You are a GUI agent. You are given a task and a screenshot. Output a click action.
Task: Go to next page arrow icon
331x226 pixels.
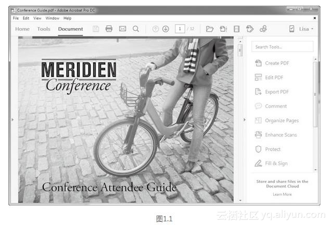click(x=166, y=29)
